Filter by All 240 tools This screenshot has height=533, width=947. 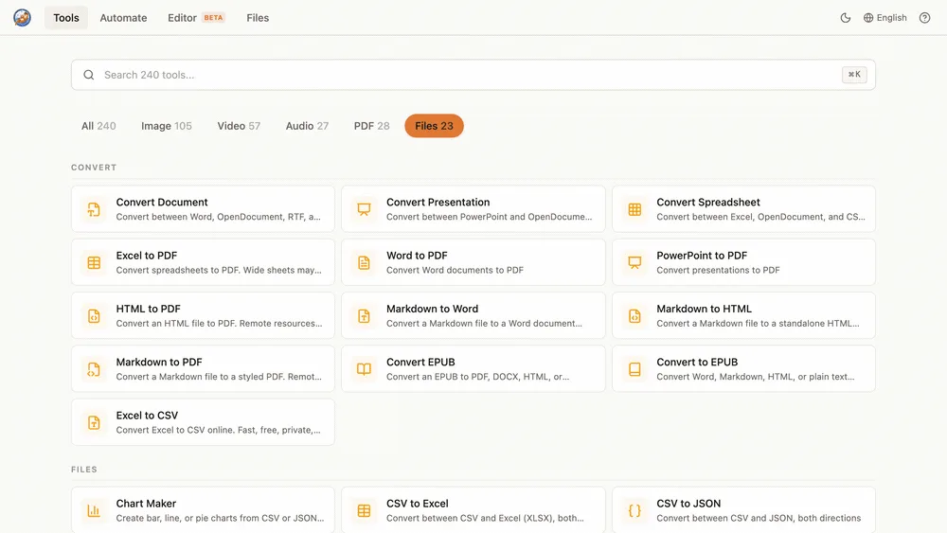(98, 126)
